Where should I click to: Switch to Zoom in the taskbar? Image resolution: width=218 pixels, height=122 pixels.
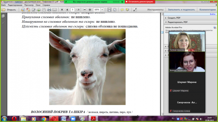73,119
